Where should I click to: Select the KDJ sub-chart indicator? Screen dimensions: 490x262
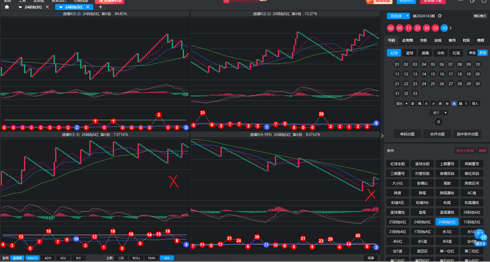(x=63, y=258)
